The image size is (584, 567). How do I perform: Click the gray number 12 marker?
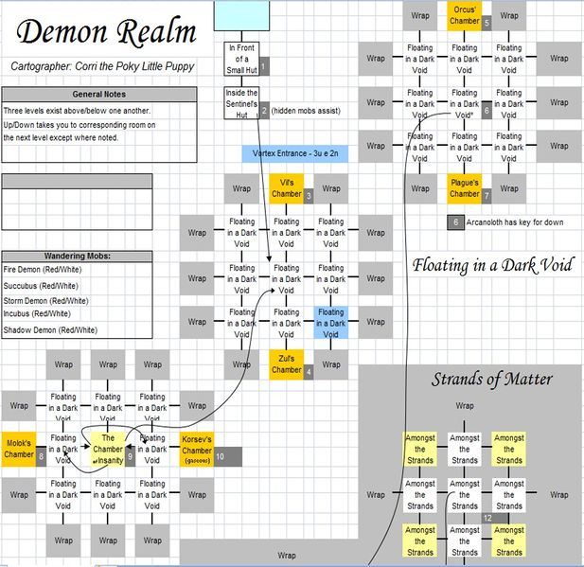click(495, 518)
